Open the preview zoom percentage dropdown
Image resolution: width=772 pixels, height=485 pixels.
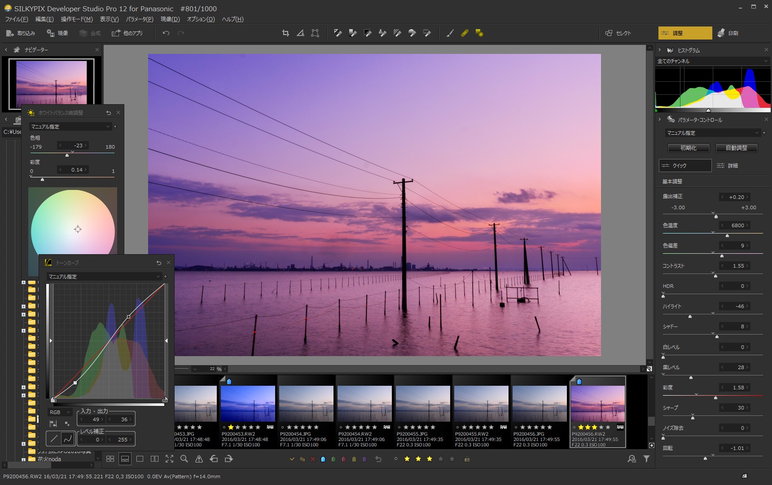[x=195, y=369]
